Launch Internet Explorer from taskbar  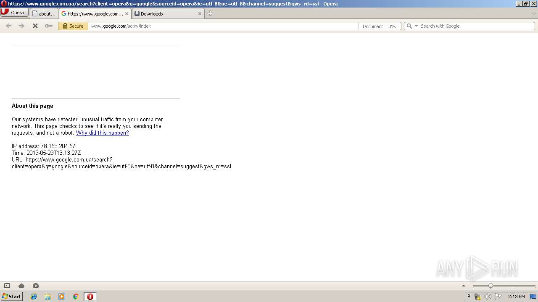click(x=34, y=297)
